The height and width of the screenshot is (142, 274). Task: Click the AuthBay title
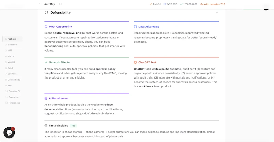coord(49,4)
